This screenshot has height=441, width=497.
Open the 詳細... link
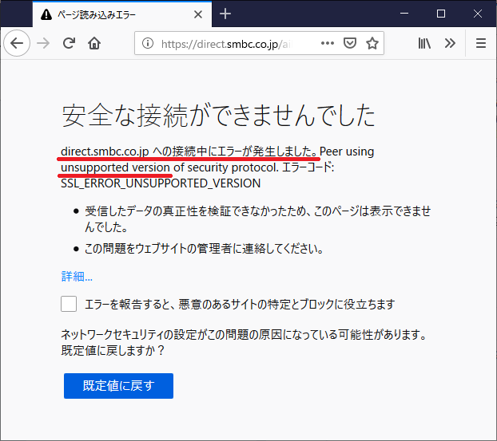tap(77, 277)
